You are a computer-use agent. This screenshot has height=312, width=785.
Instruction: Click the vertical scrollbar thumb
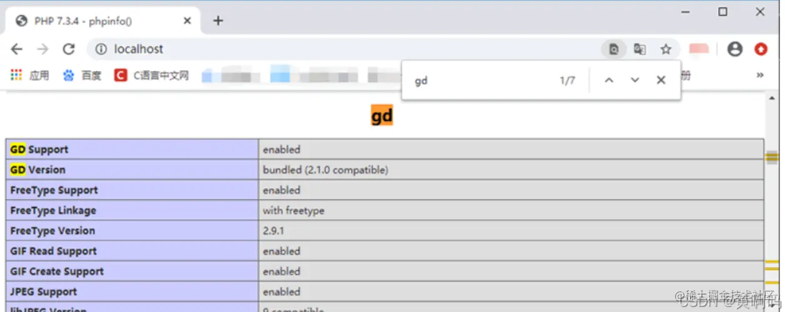773,157
